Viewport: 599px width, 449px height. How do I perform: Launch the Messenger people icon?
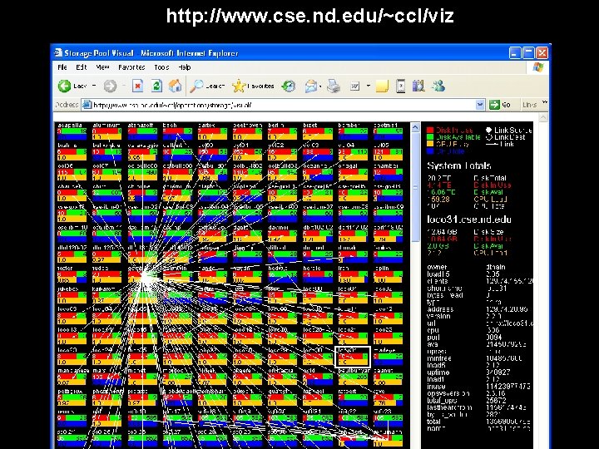click(x=438, y=86)
